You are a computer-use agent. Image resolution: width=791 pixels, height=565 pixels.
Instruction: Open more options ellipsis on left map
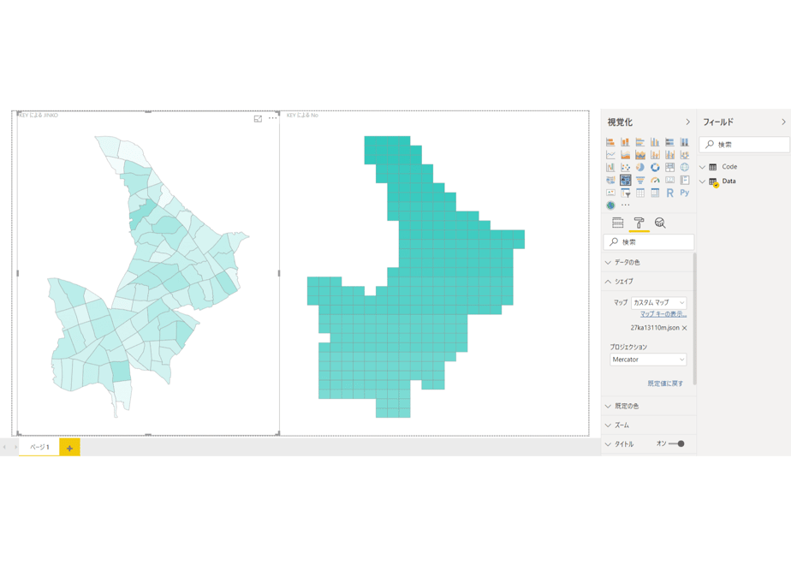(x=272, y=118)
